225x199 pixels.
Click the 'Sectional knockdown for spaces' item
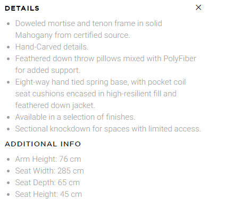[x=108, y=129]
